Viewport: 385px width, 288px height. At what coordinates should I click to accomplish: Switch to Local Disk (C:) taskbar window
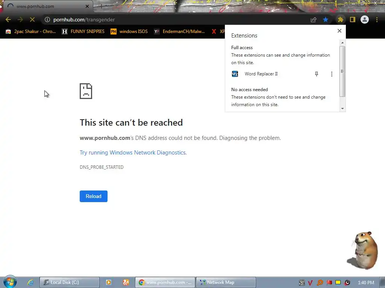tap(70, 282)
